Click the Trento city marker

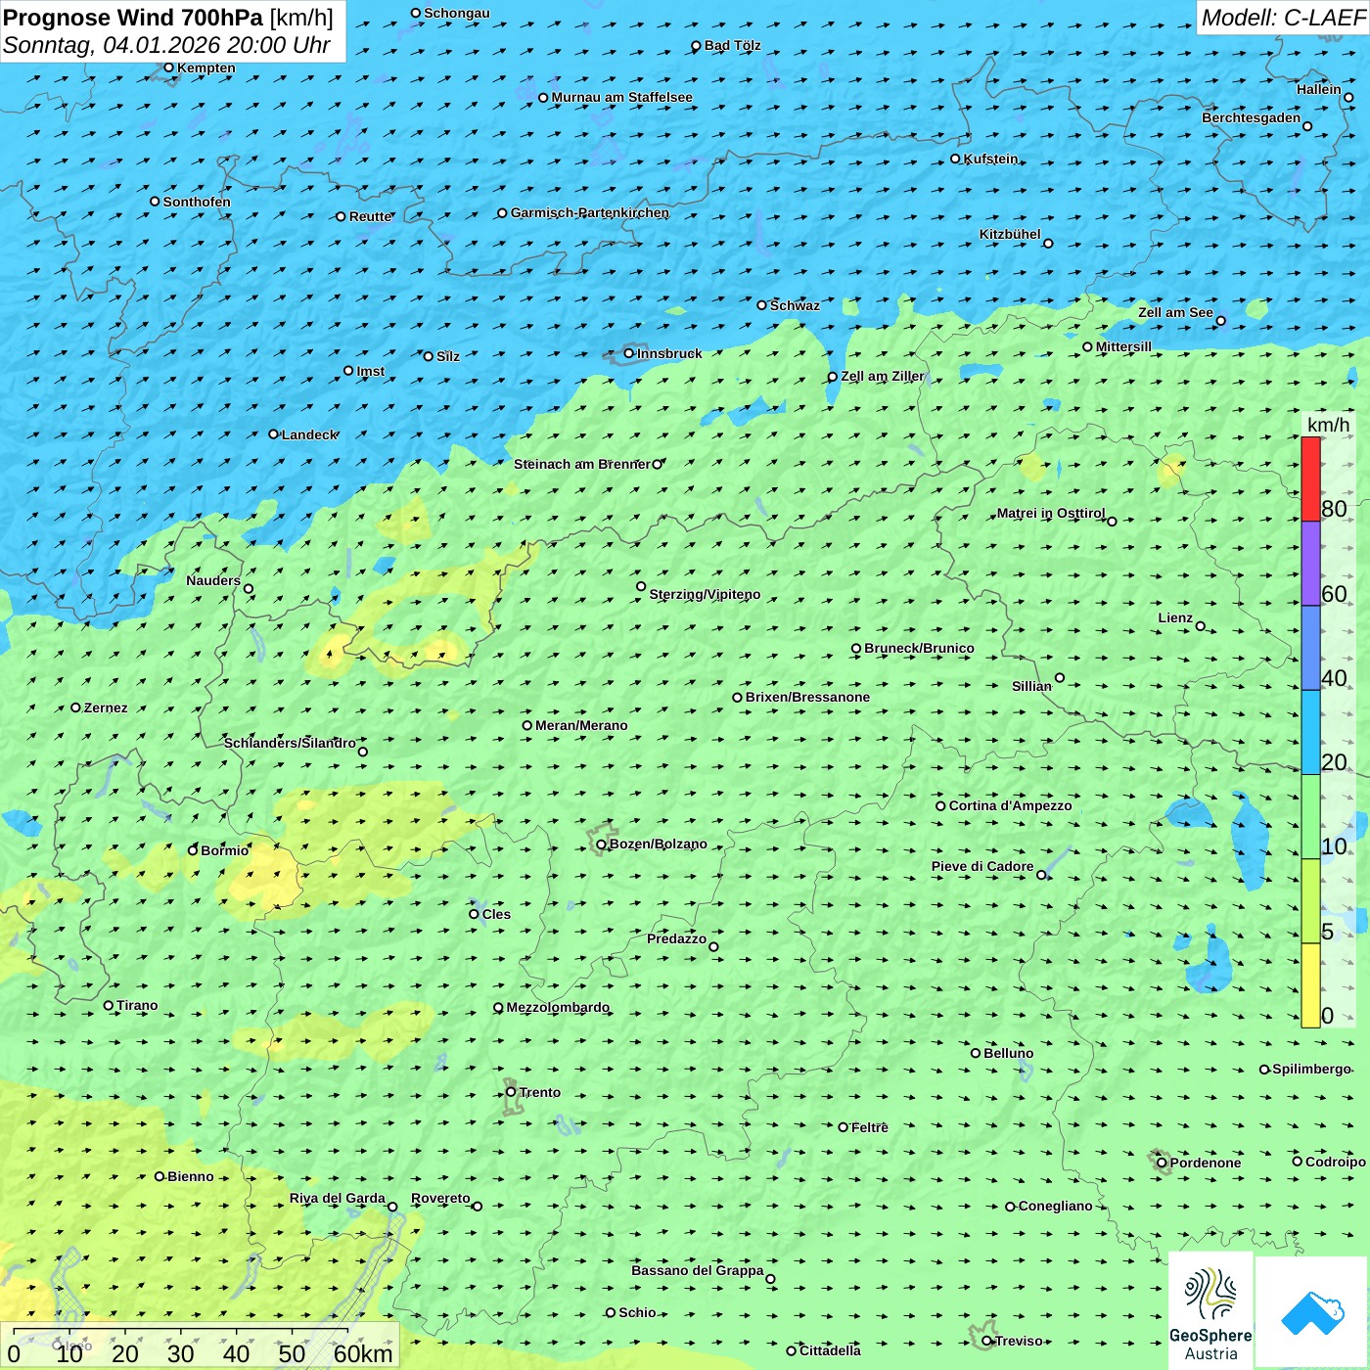point(511,1092)
